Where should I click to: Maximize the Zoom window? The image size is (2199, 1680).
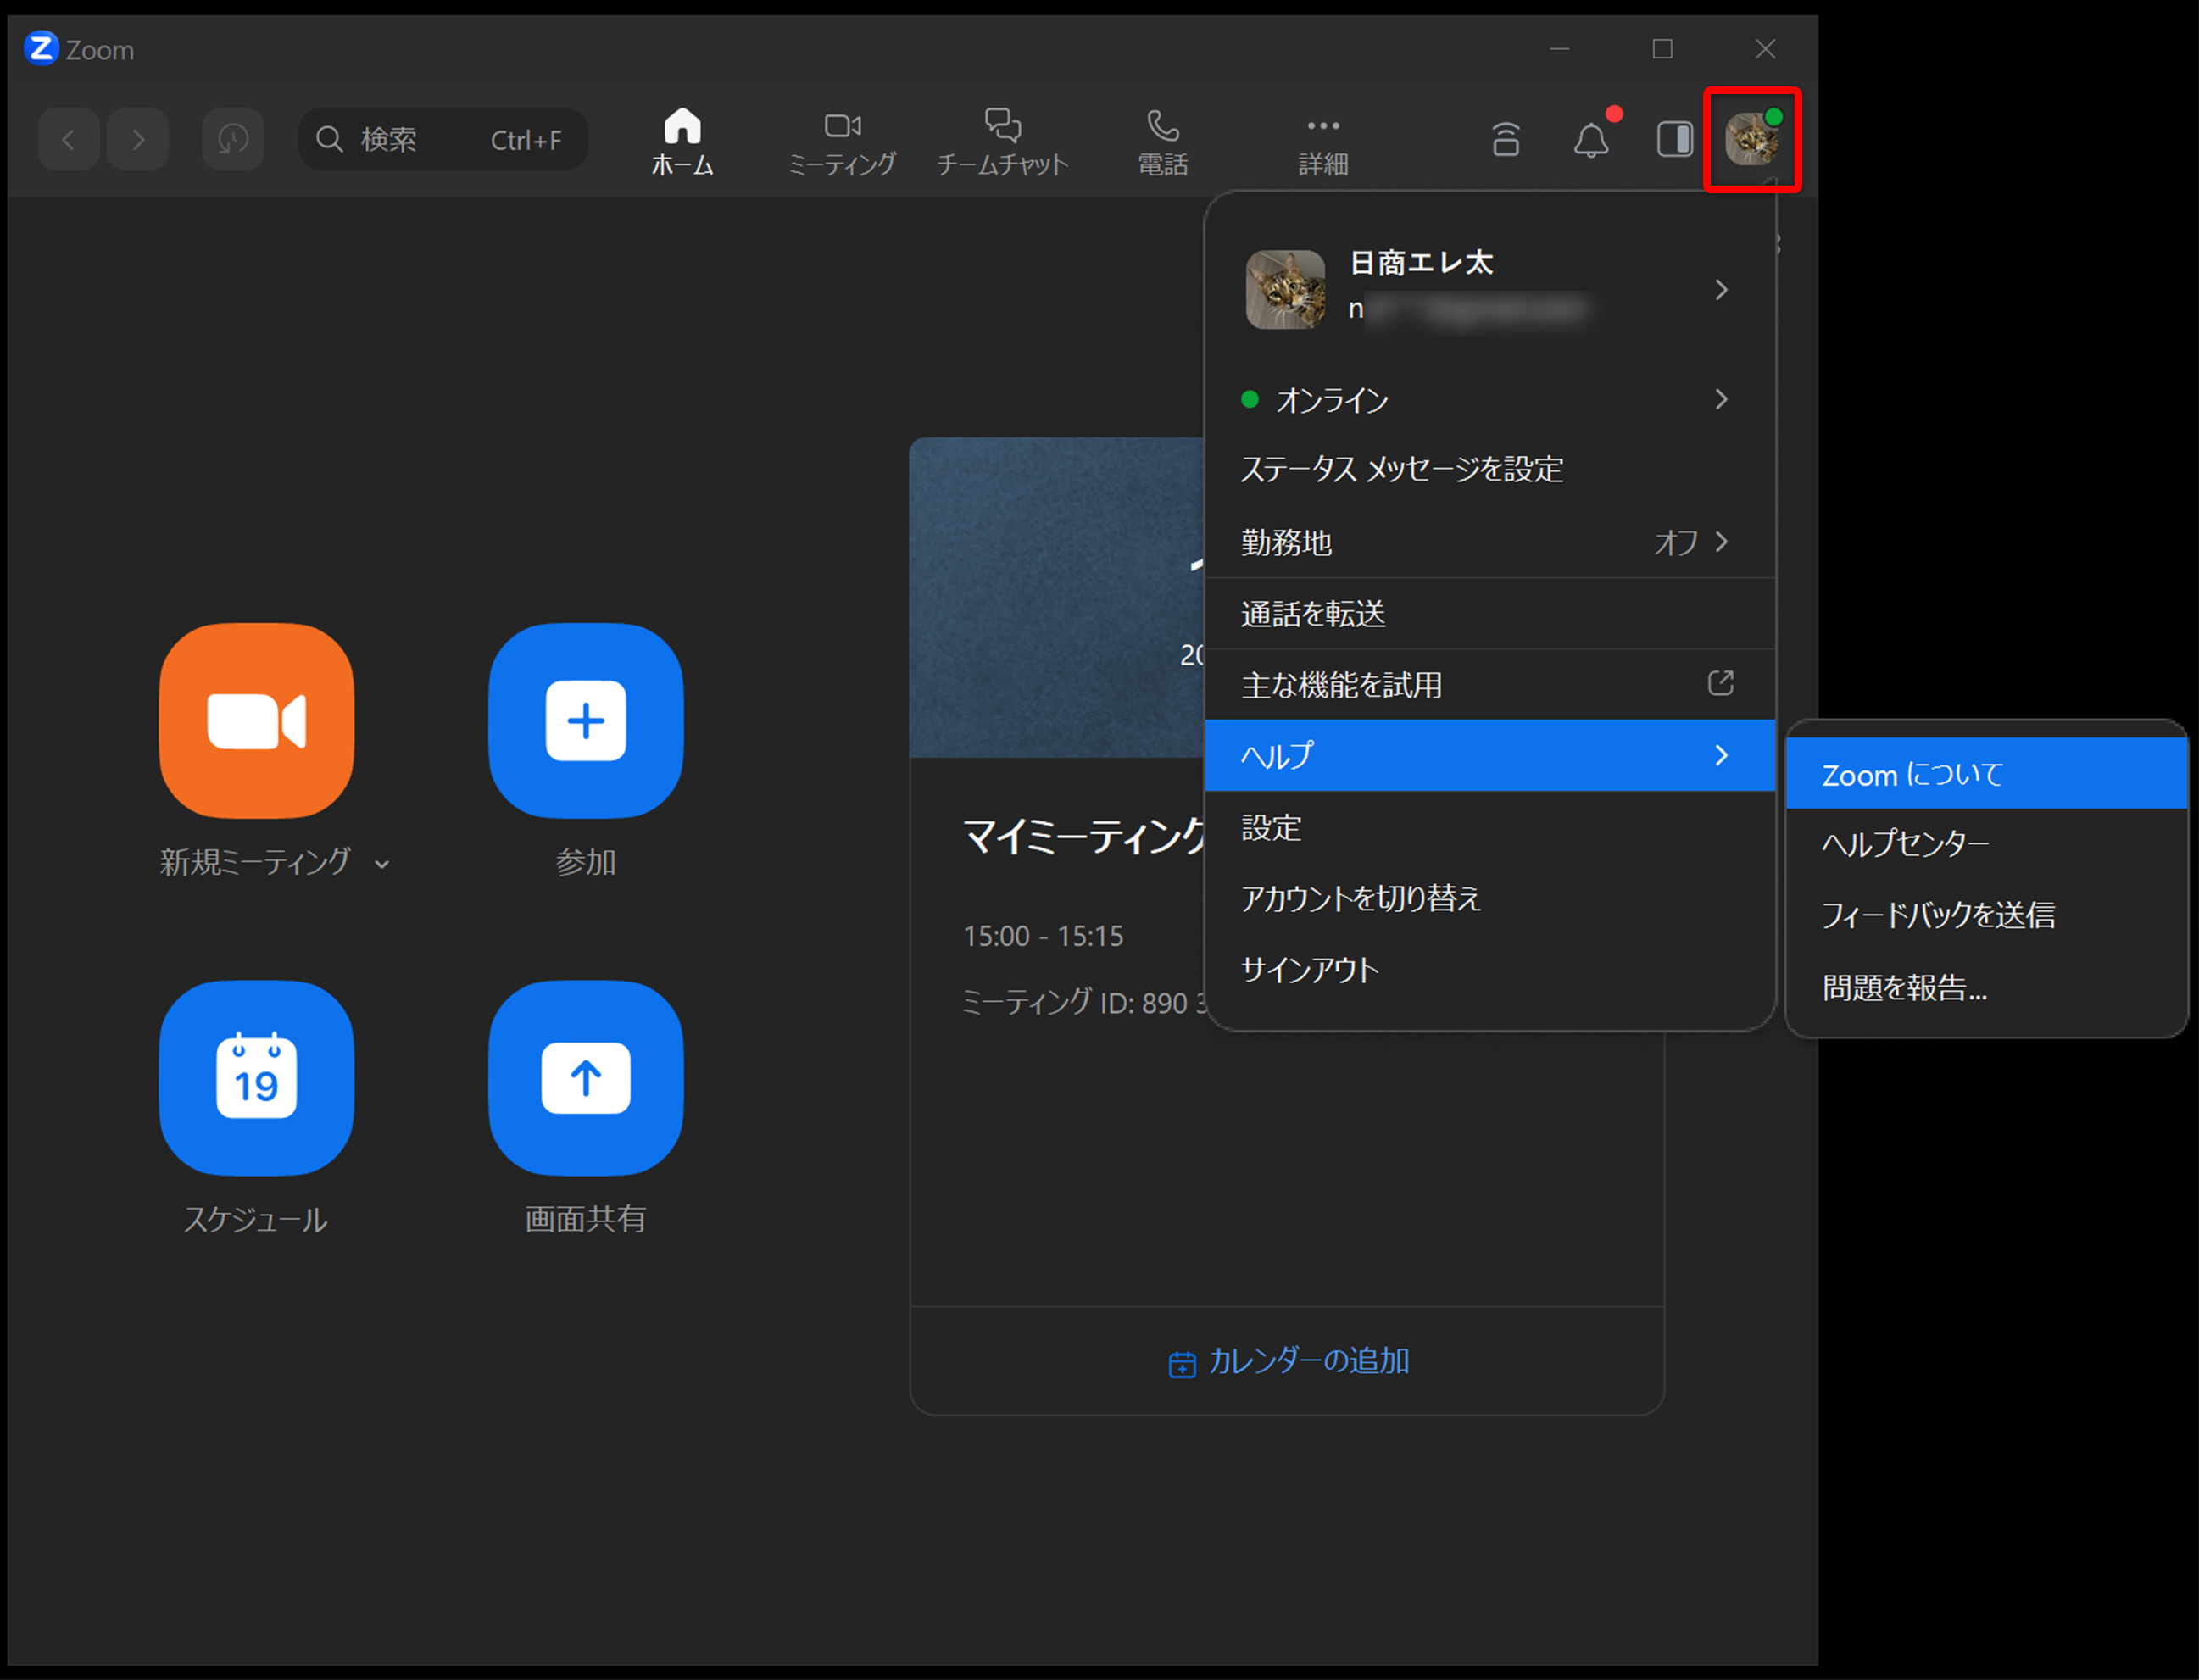tap(1662, 48)
